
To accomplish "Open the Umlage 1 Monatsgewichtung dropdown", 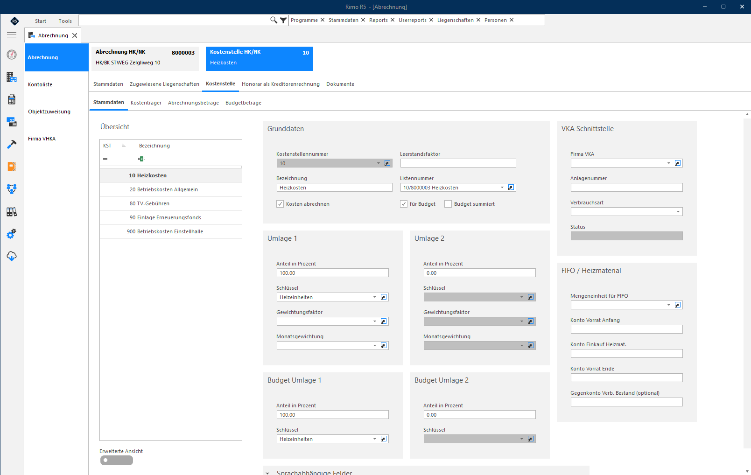I will pos(375,346).
